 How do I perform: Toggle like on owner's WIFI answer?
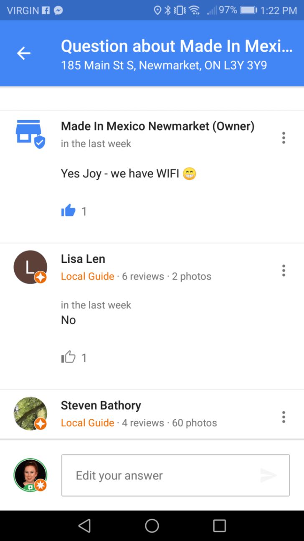pos(68,211)
